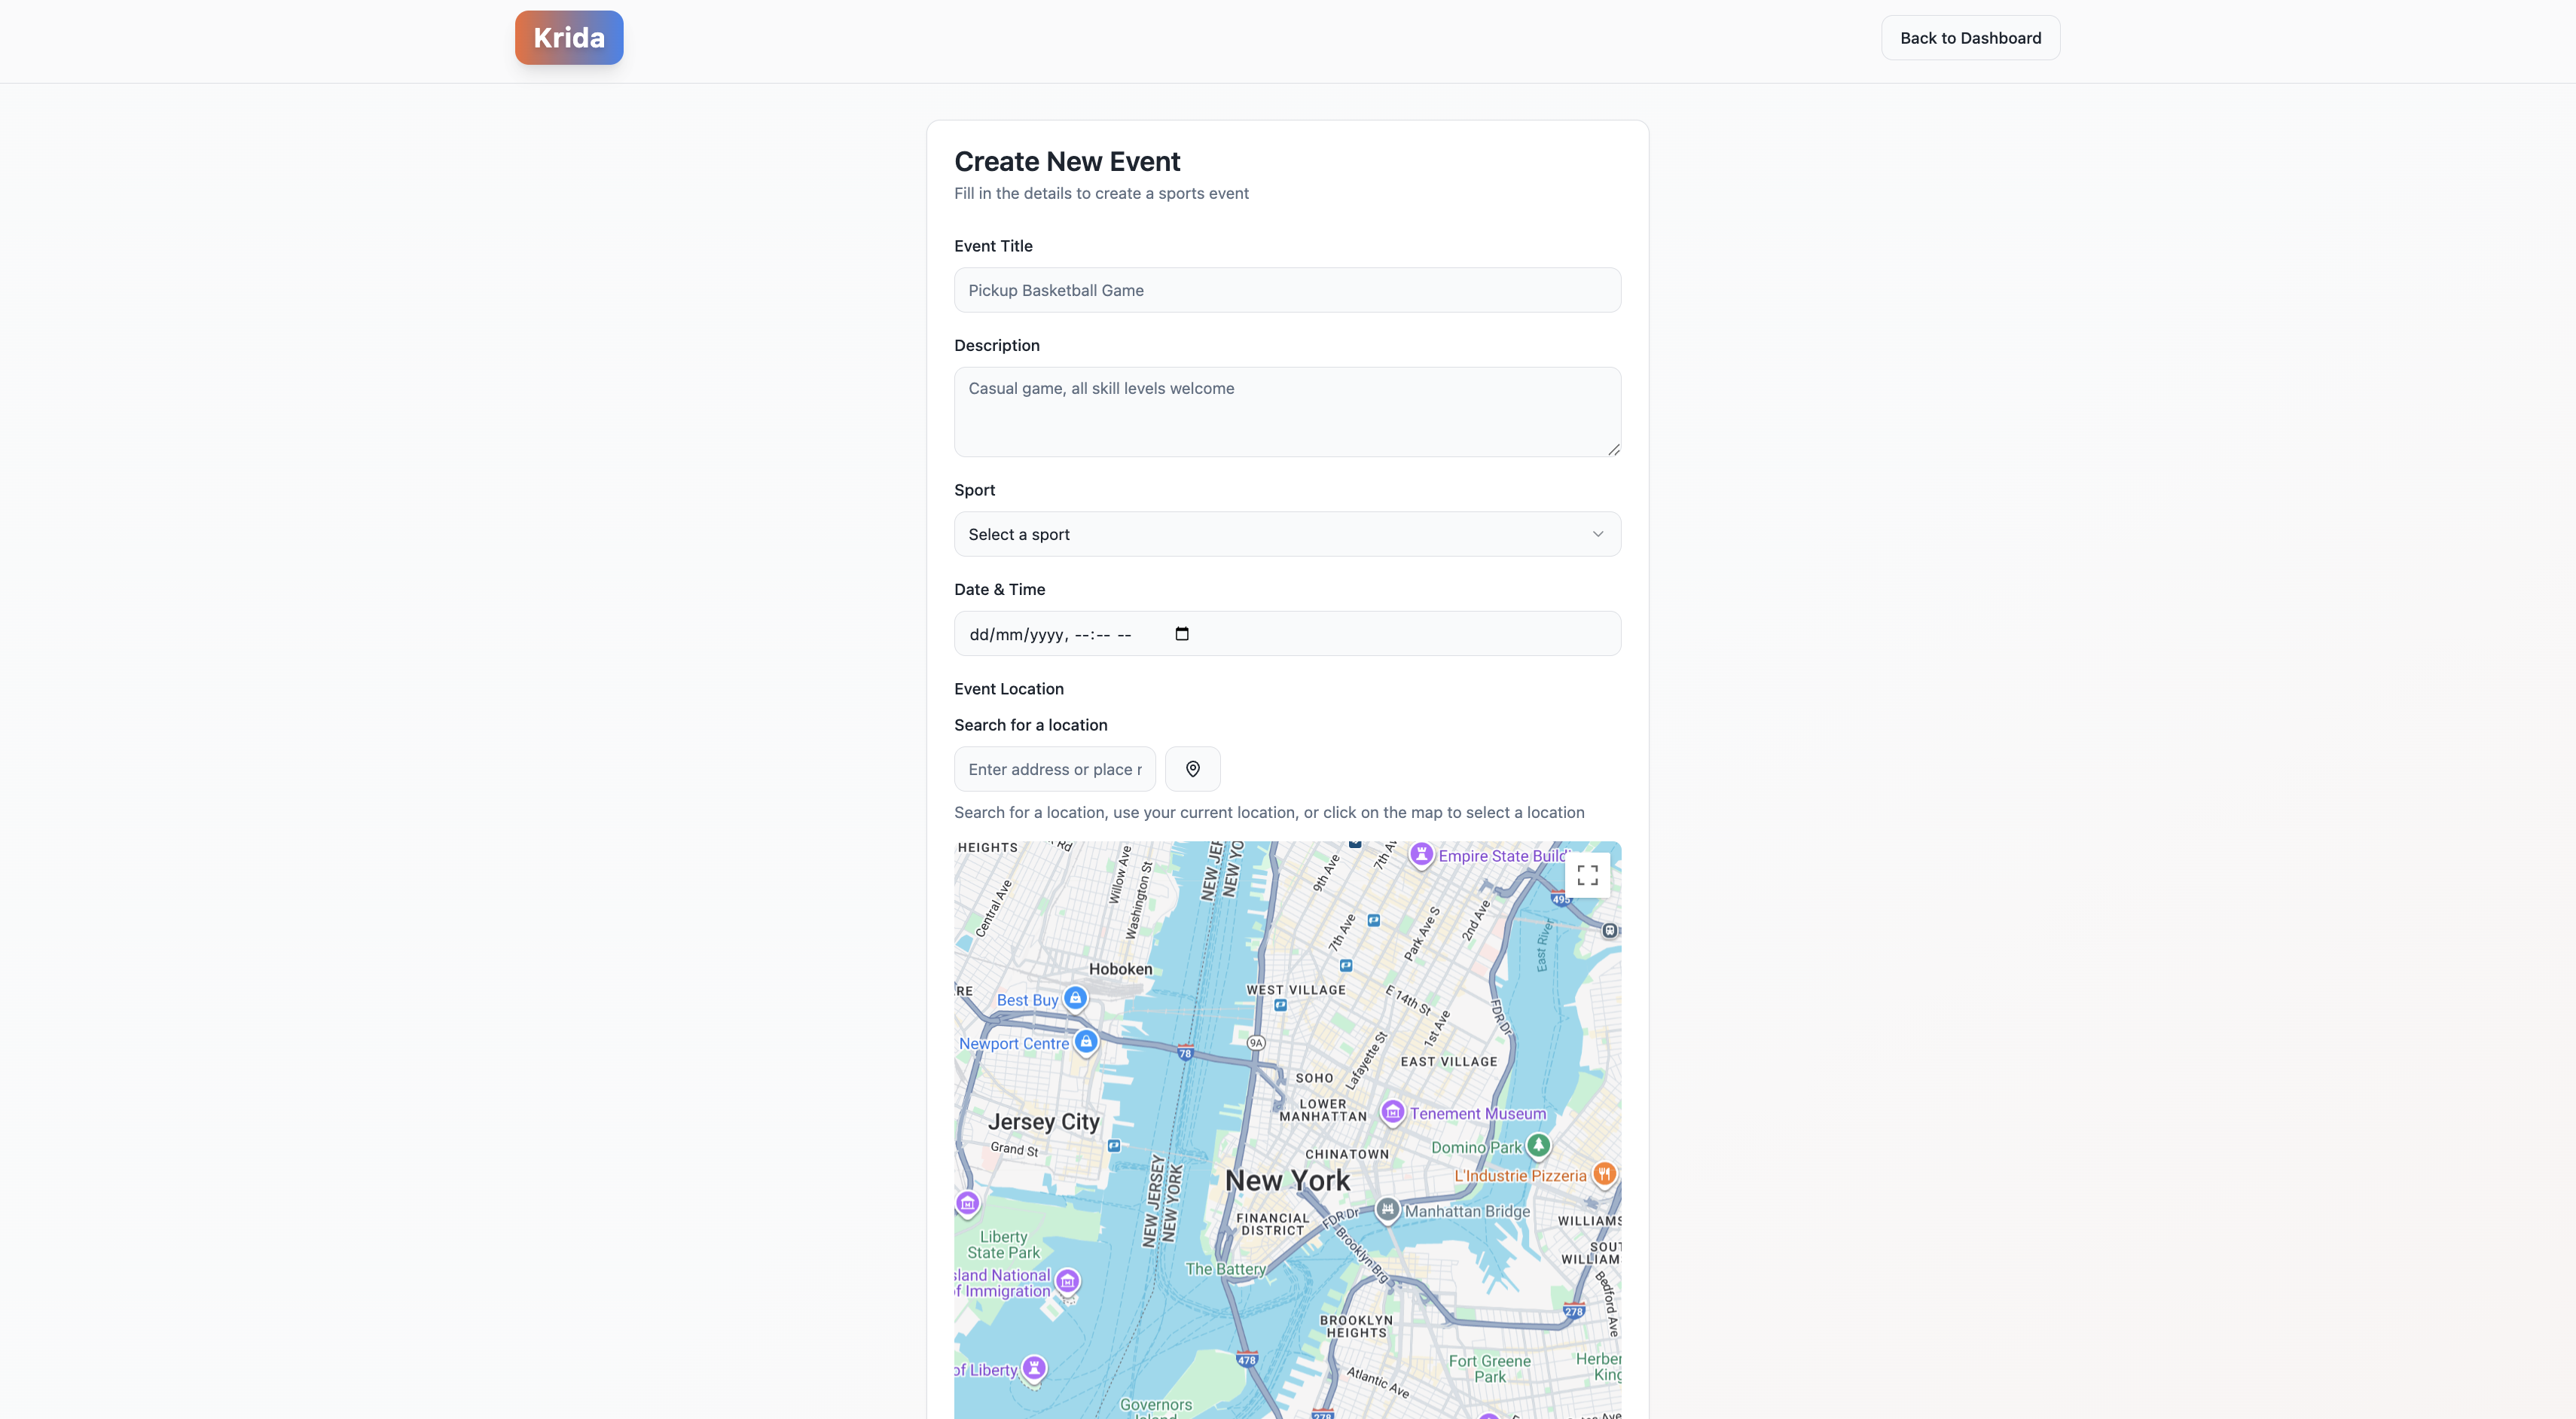
Task: Open the date picker calendar icon
Action: [1182, 634]
